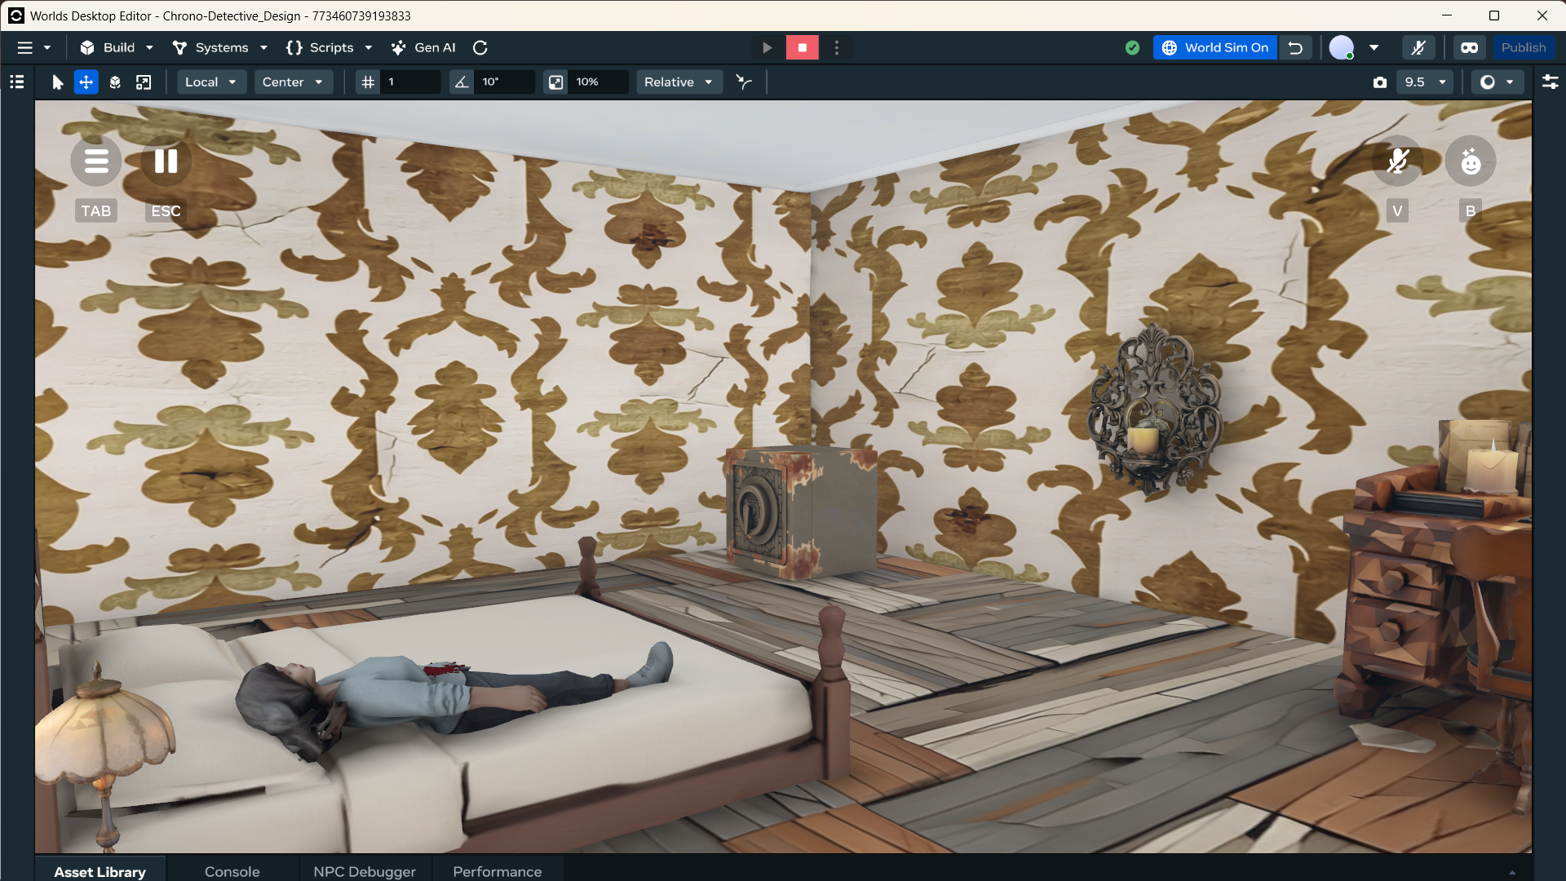Click the rotation snap angle field

point(506,82)
